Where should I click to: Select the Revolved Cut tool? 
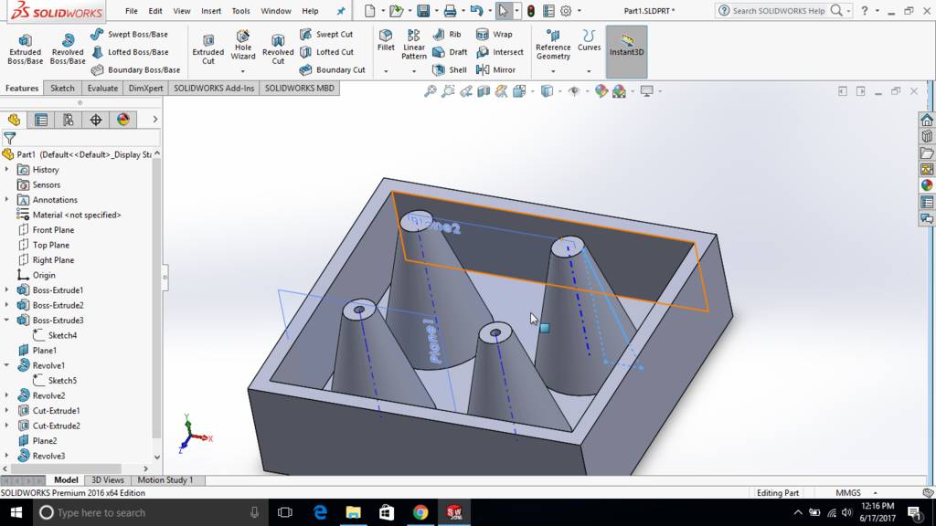[x=278, y=49]
